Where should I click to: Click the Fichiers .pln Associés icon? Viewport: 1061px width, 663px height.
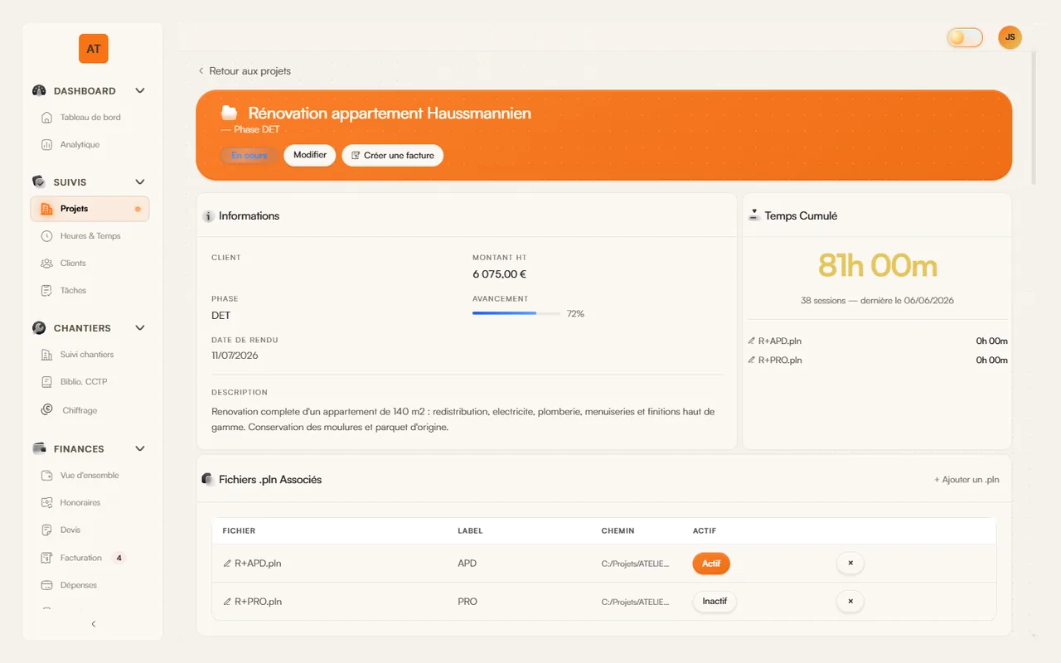point(208,479)
